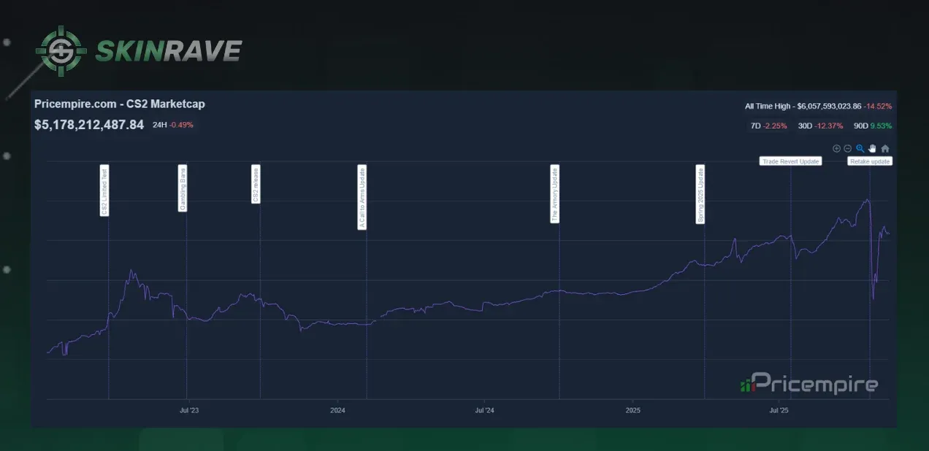Click the Trade Revert Update marker label
The width and height of the screenshot is (929, 451).
point(790,161)
